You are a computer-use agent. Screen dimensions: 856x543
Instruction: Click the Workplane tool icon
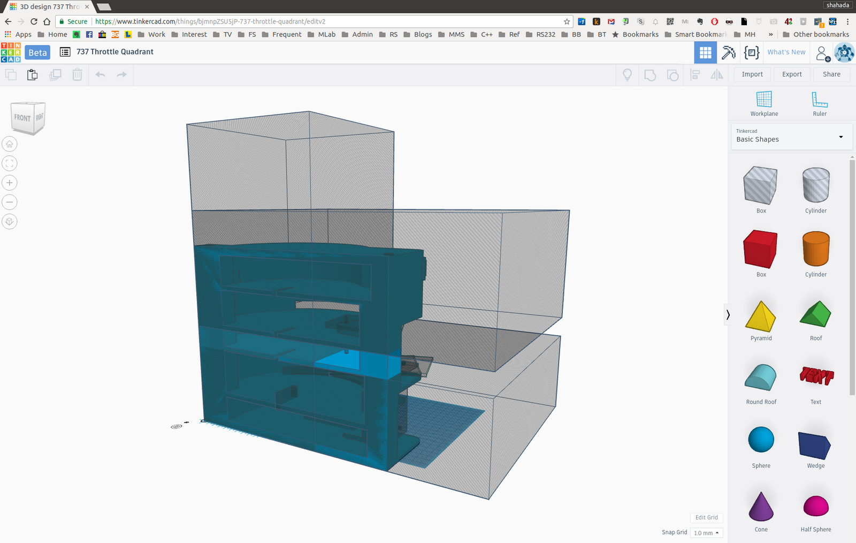[763, 100]
